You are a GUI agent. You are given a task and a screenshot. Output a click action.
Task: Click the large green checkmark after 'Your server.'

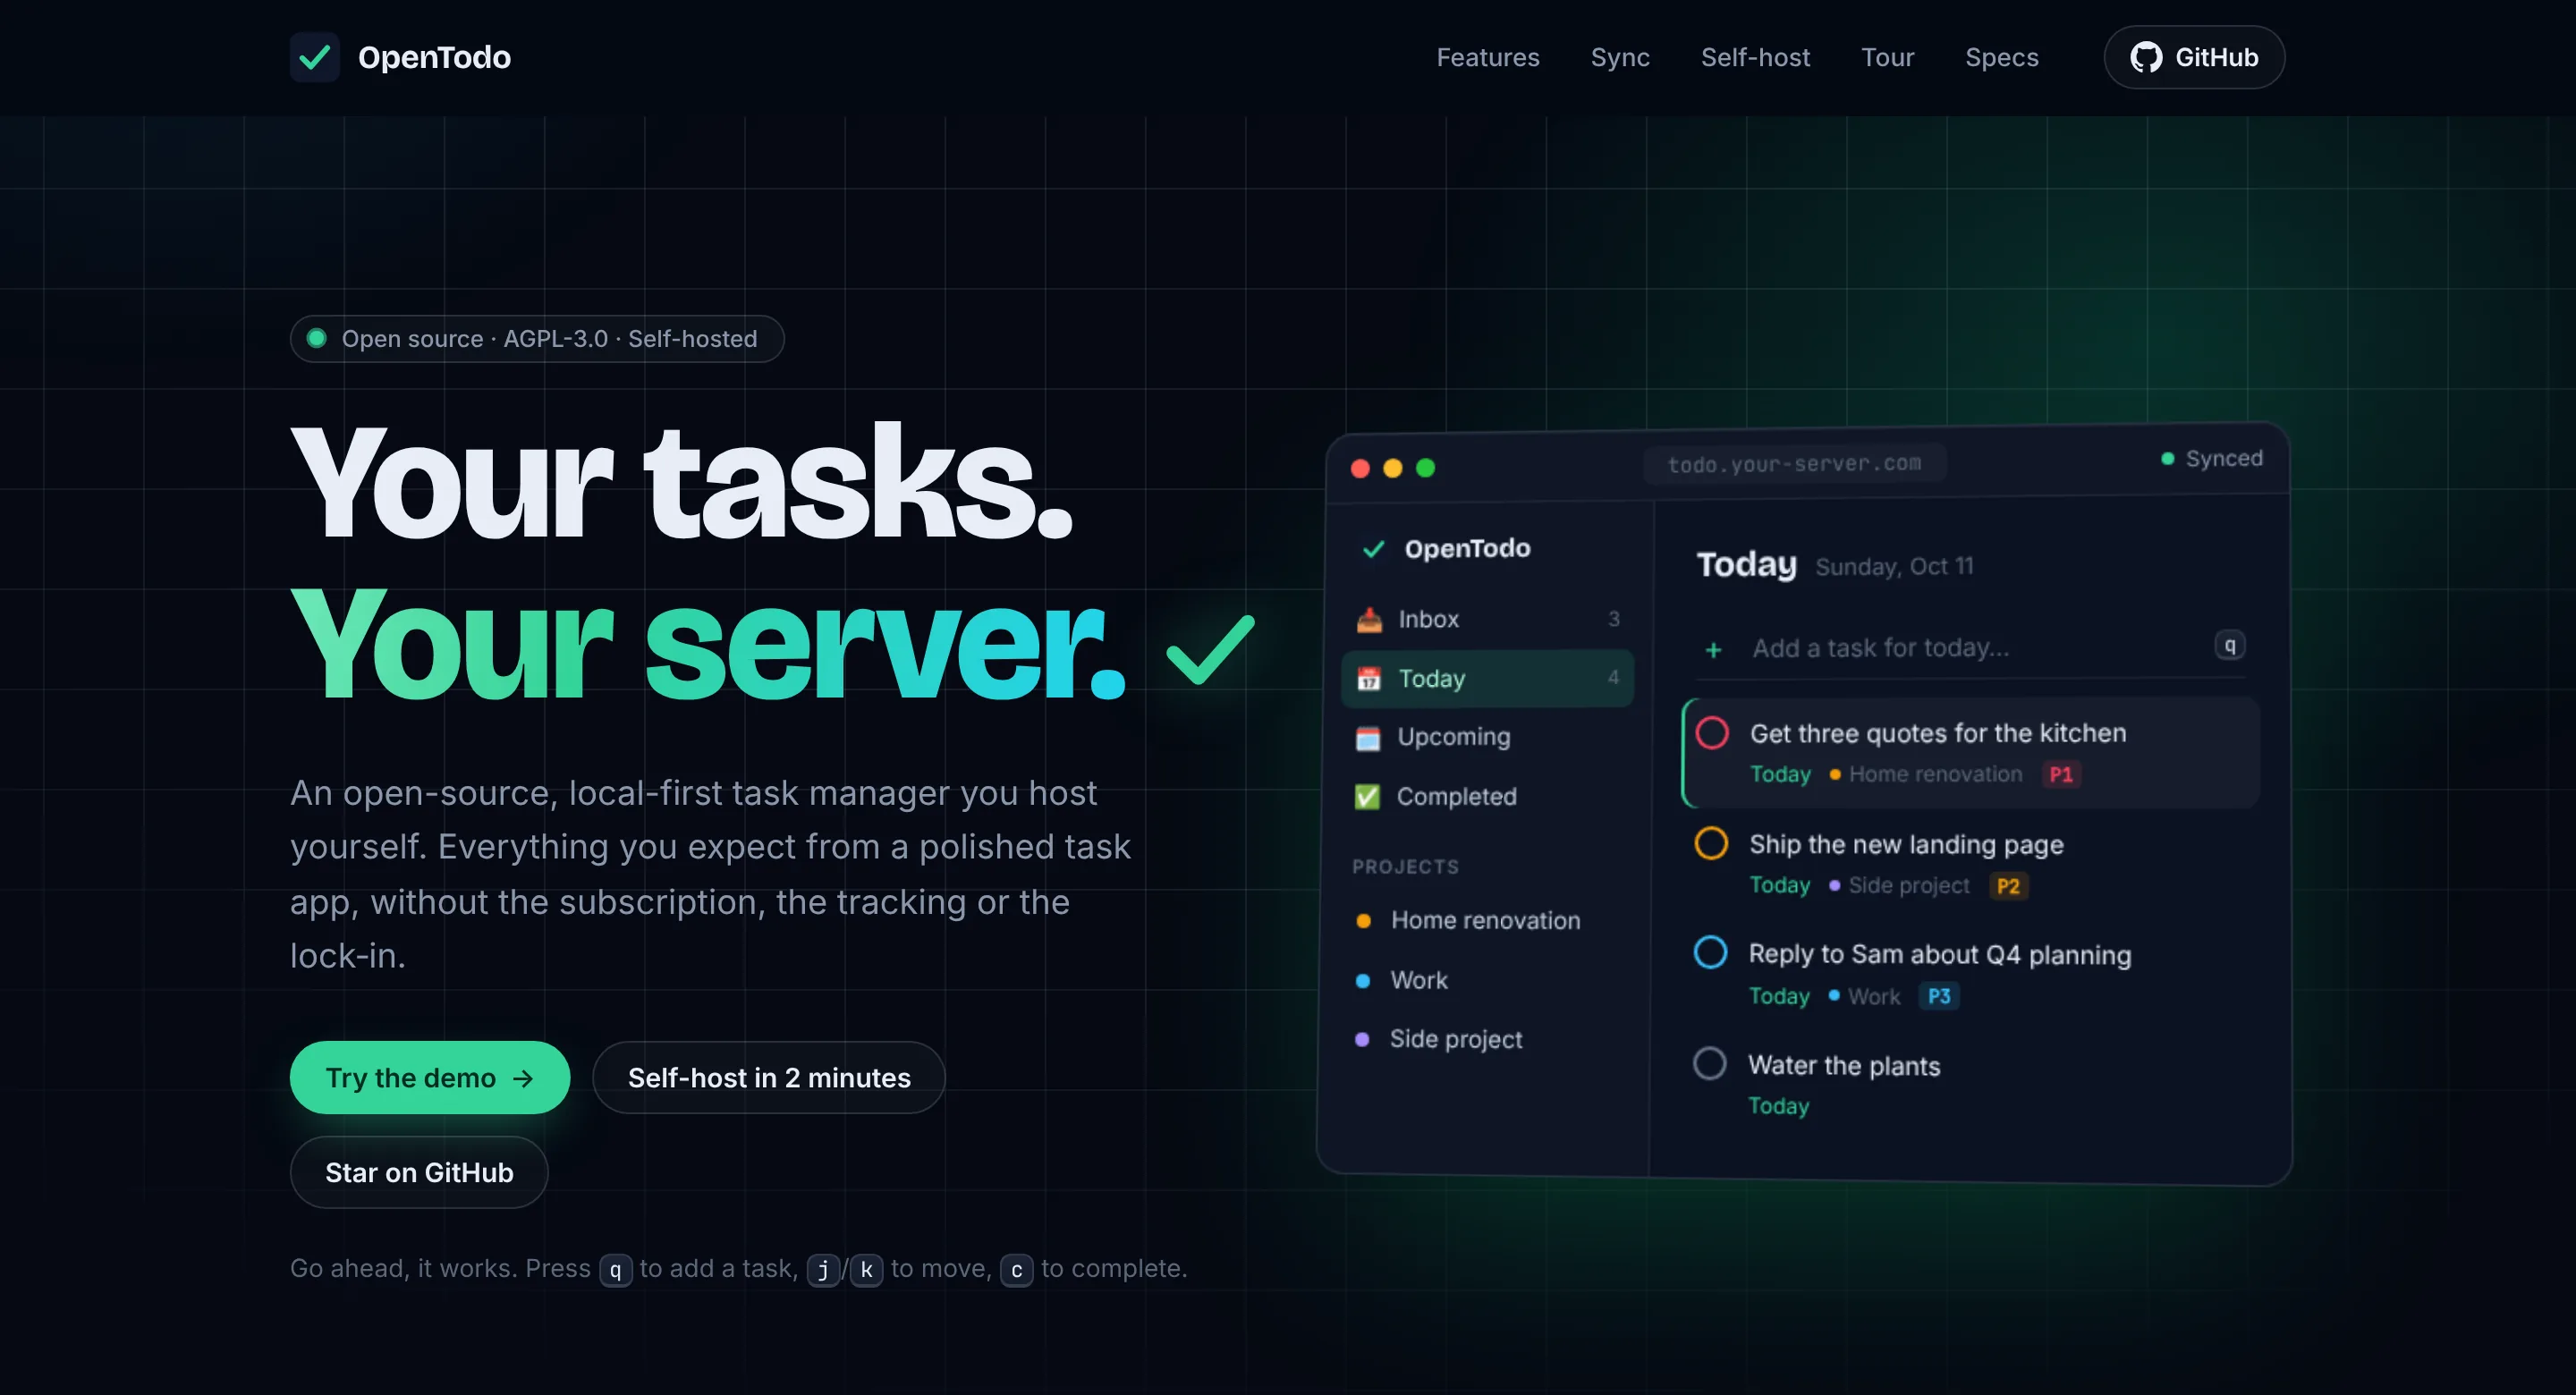click(x=1210, y=650)
